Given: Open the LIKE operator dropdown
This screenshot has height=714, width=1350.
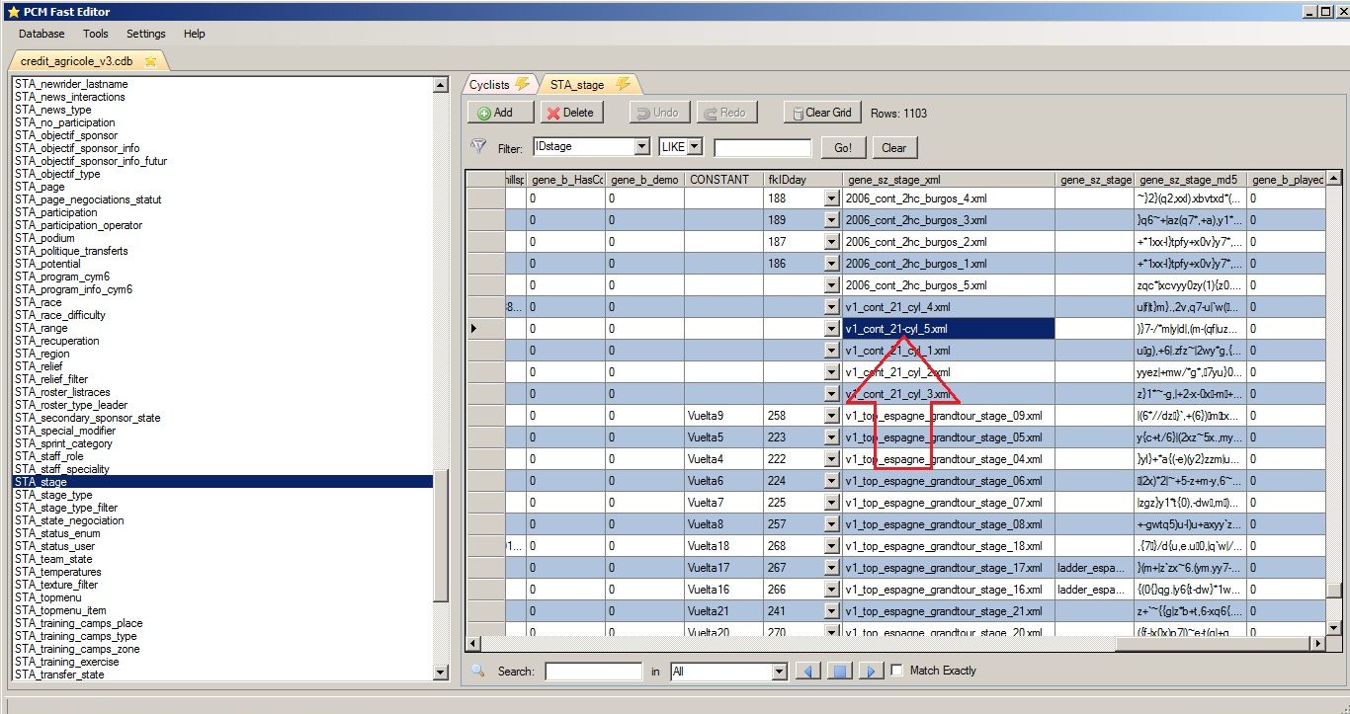Looking at the screenshot, I should (695, 147).
